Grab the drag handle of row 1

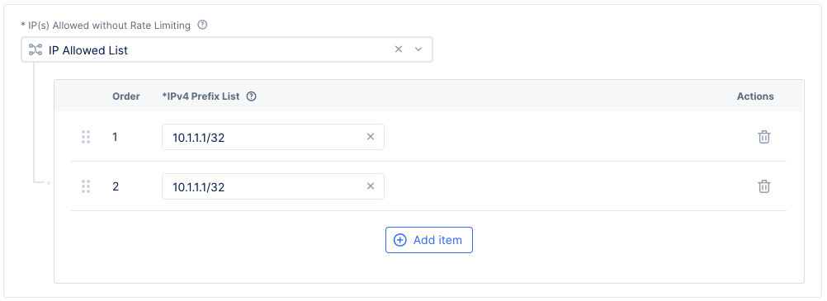click(86, 137)
